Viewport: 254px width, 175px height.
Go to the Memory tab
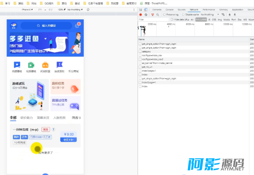click(224, 10)
